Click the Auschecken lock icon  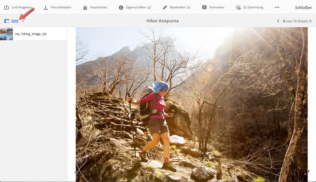coord(85,8)
